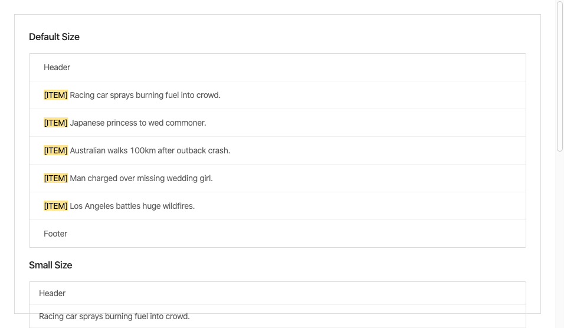Select "Los Angeles battles huge wildfires." text
Image resolution: width=564 pixels, height=328 pixels.
tap(132, 206)
